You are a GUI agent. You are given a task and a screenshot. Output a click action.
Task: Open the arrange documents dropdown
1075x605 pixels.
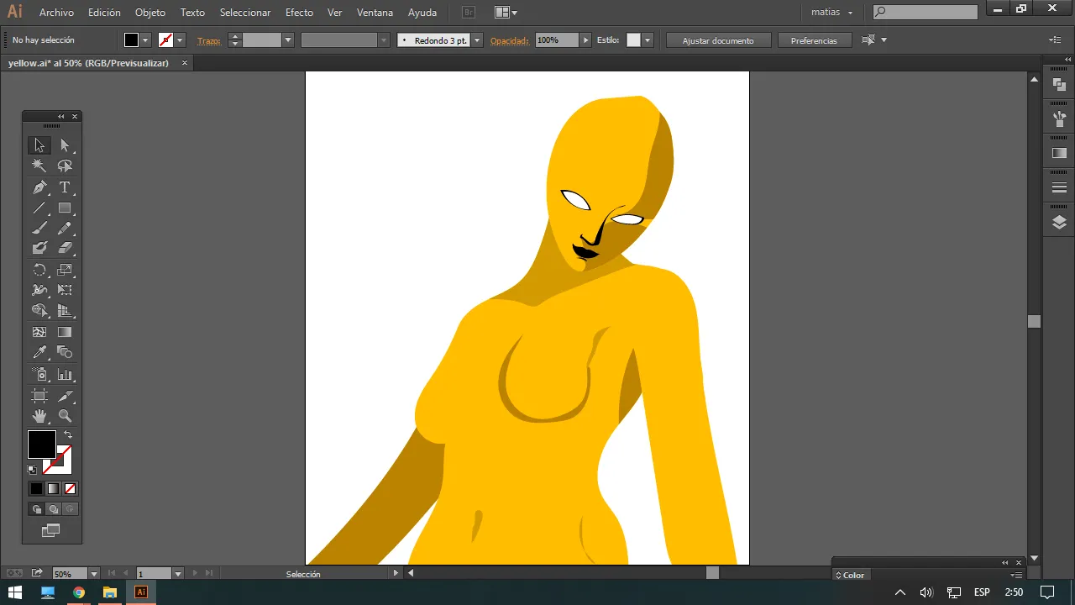point(506,13)
